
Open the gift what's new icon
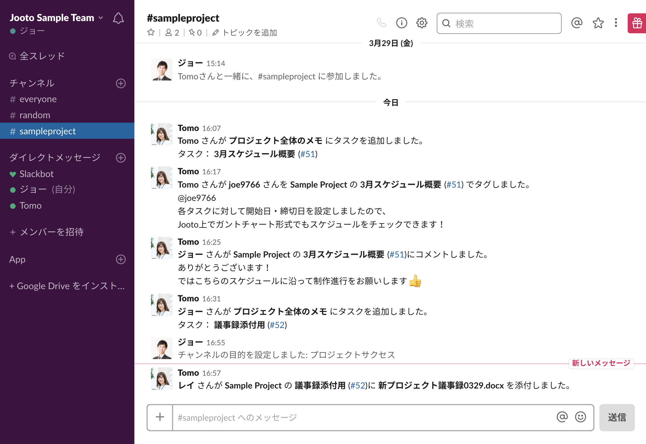pyautogui.click(x=637, y=23)
